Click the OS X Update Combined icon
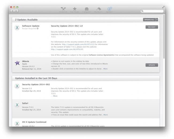 point(17,123)
